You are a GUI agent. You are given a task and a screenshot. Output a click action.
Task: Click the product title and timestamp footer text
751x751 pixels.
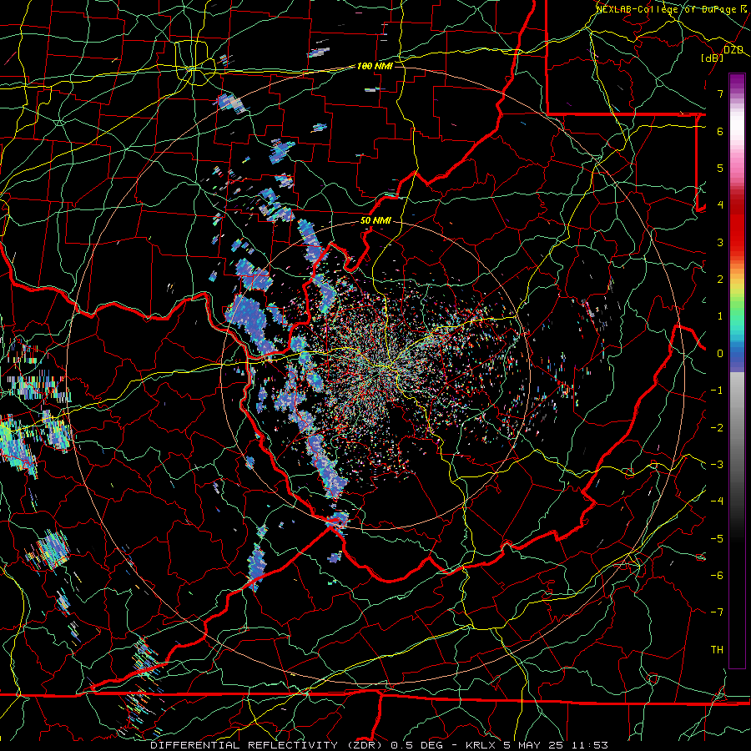click(x=380, y=745)
